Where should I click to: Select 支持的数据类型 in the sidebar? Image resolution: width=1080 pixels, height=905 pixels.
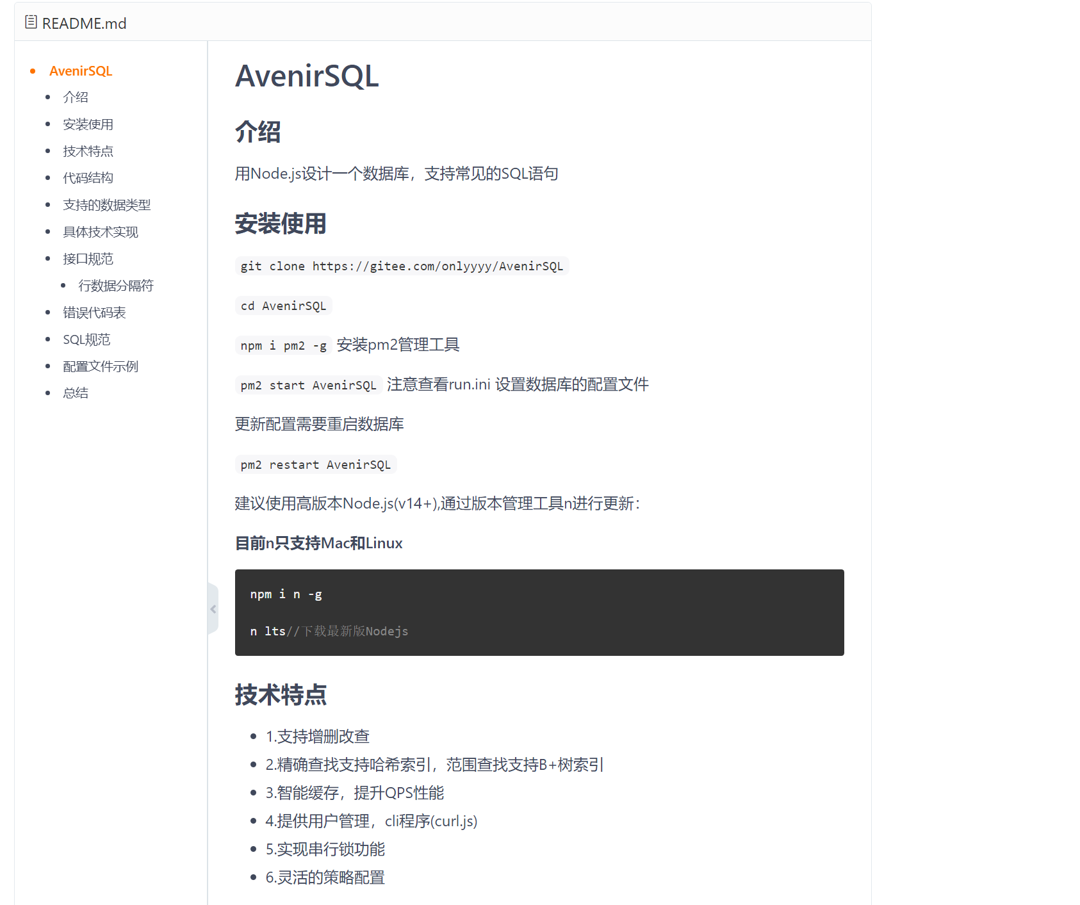(x=106, y=205)
